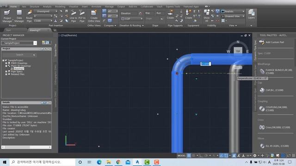Click the AutoCAD taskbar icon
The height and width of the screenshot is (166, 296).
[x=137, y=162]
